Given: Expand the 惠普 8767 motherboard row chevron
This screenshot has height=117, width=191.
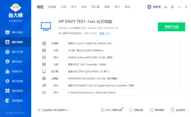Looking at the screenshot, I should point(181,65).
